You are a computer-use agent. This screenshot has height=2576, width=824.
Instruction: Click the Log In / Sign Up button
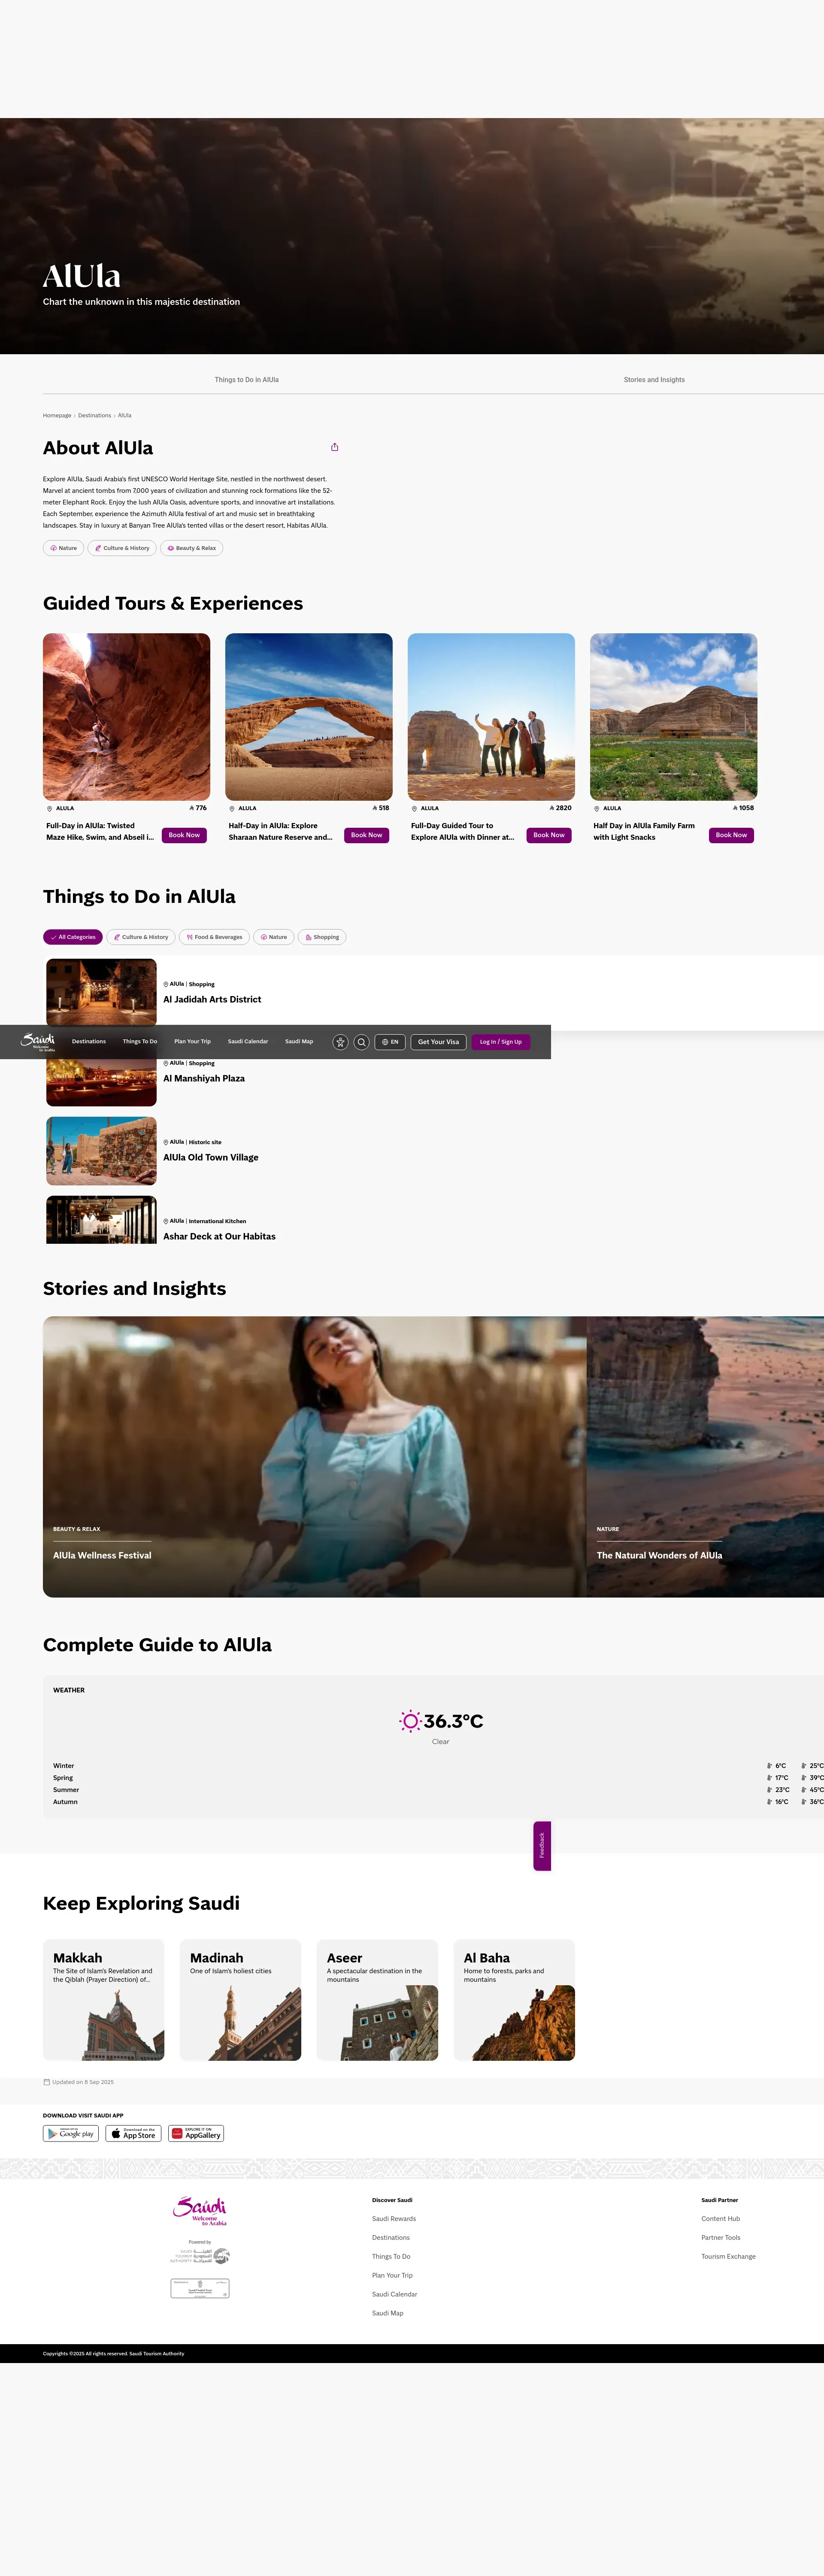coord(500,1042)
